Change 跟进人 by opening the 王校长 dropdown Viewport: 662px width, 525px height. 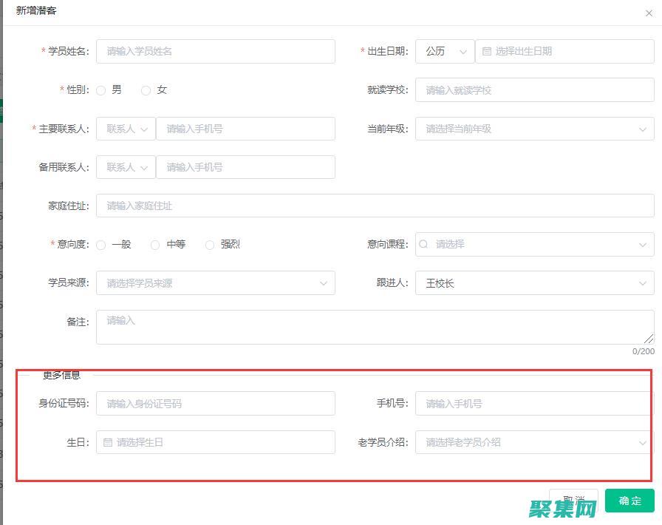(642, 282)
